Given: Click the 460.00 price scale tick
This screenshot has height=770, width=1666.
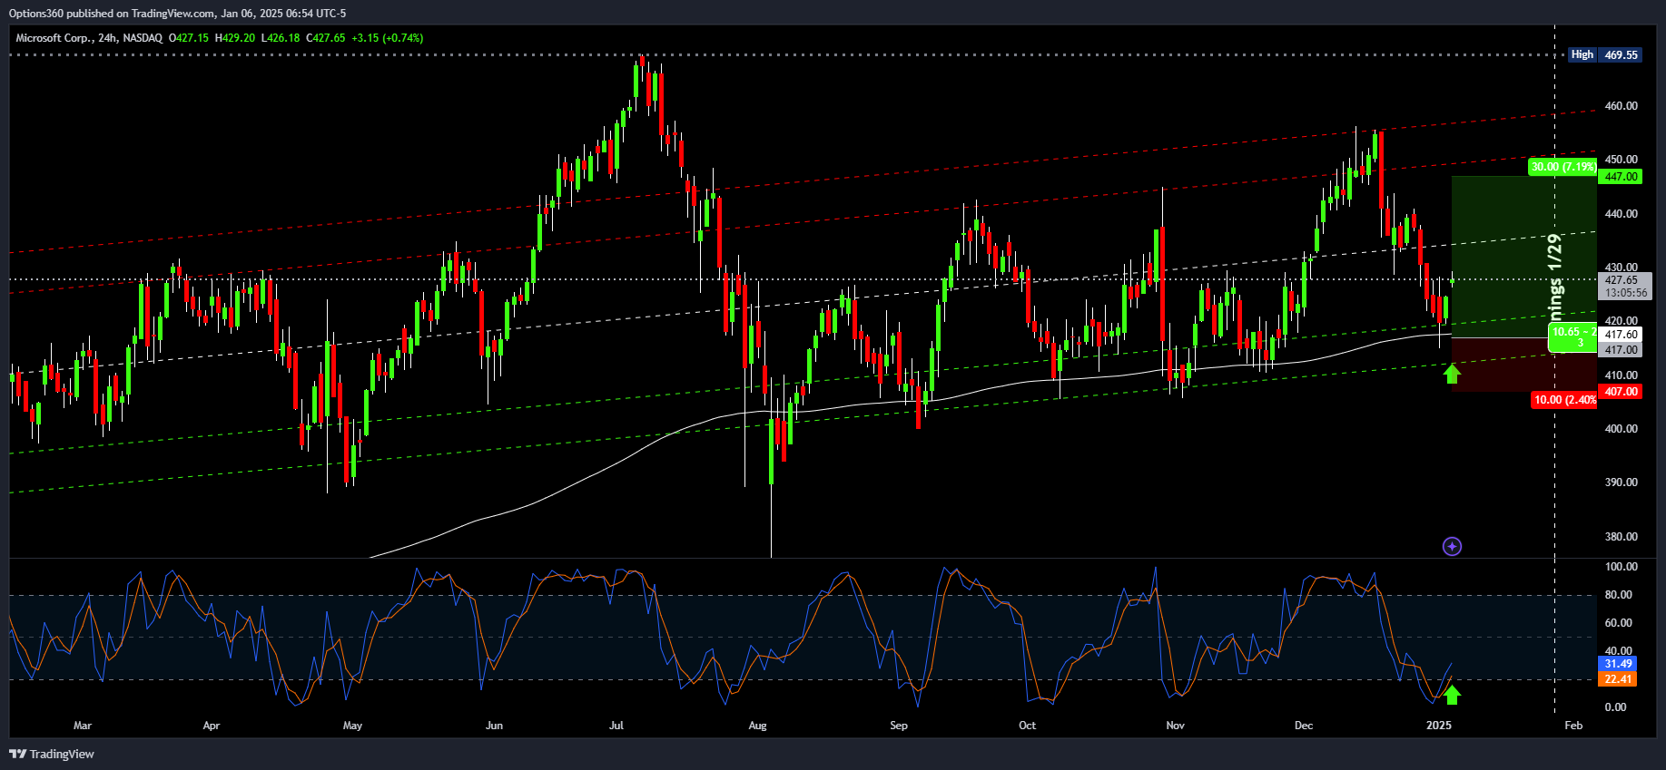Looking at the screenshot, I should click(x=1621, y=106).
